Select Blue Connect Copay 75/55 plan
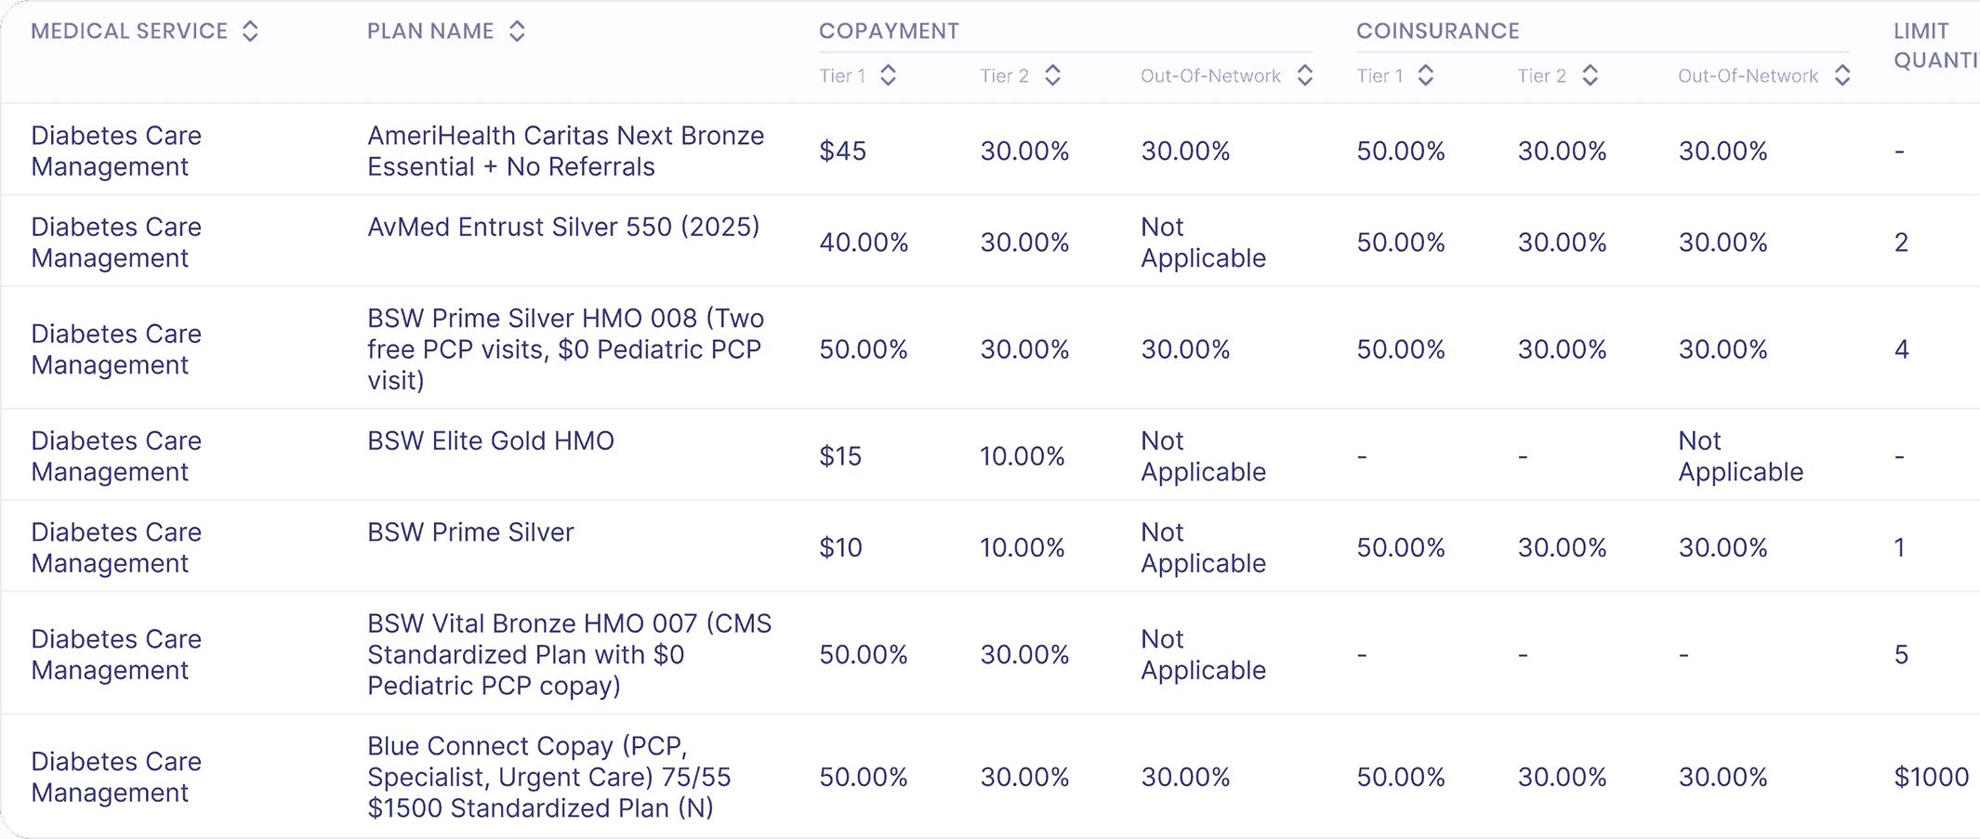Screen dimensions: 1980x839 549,777
